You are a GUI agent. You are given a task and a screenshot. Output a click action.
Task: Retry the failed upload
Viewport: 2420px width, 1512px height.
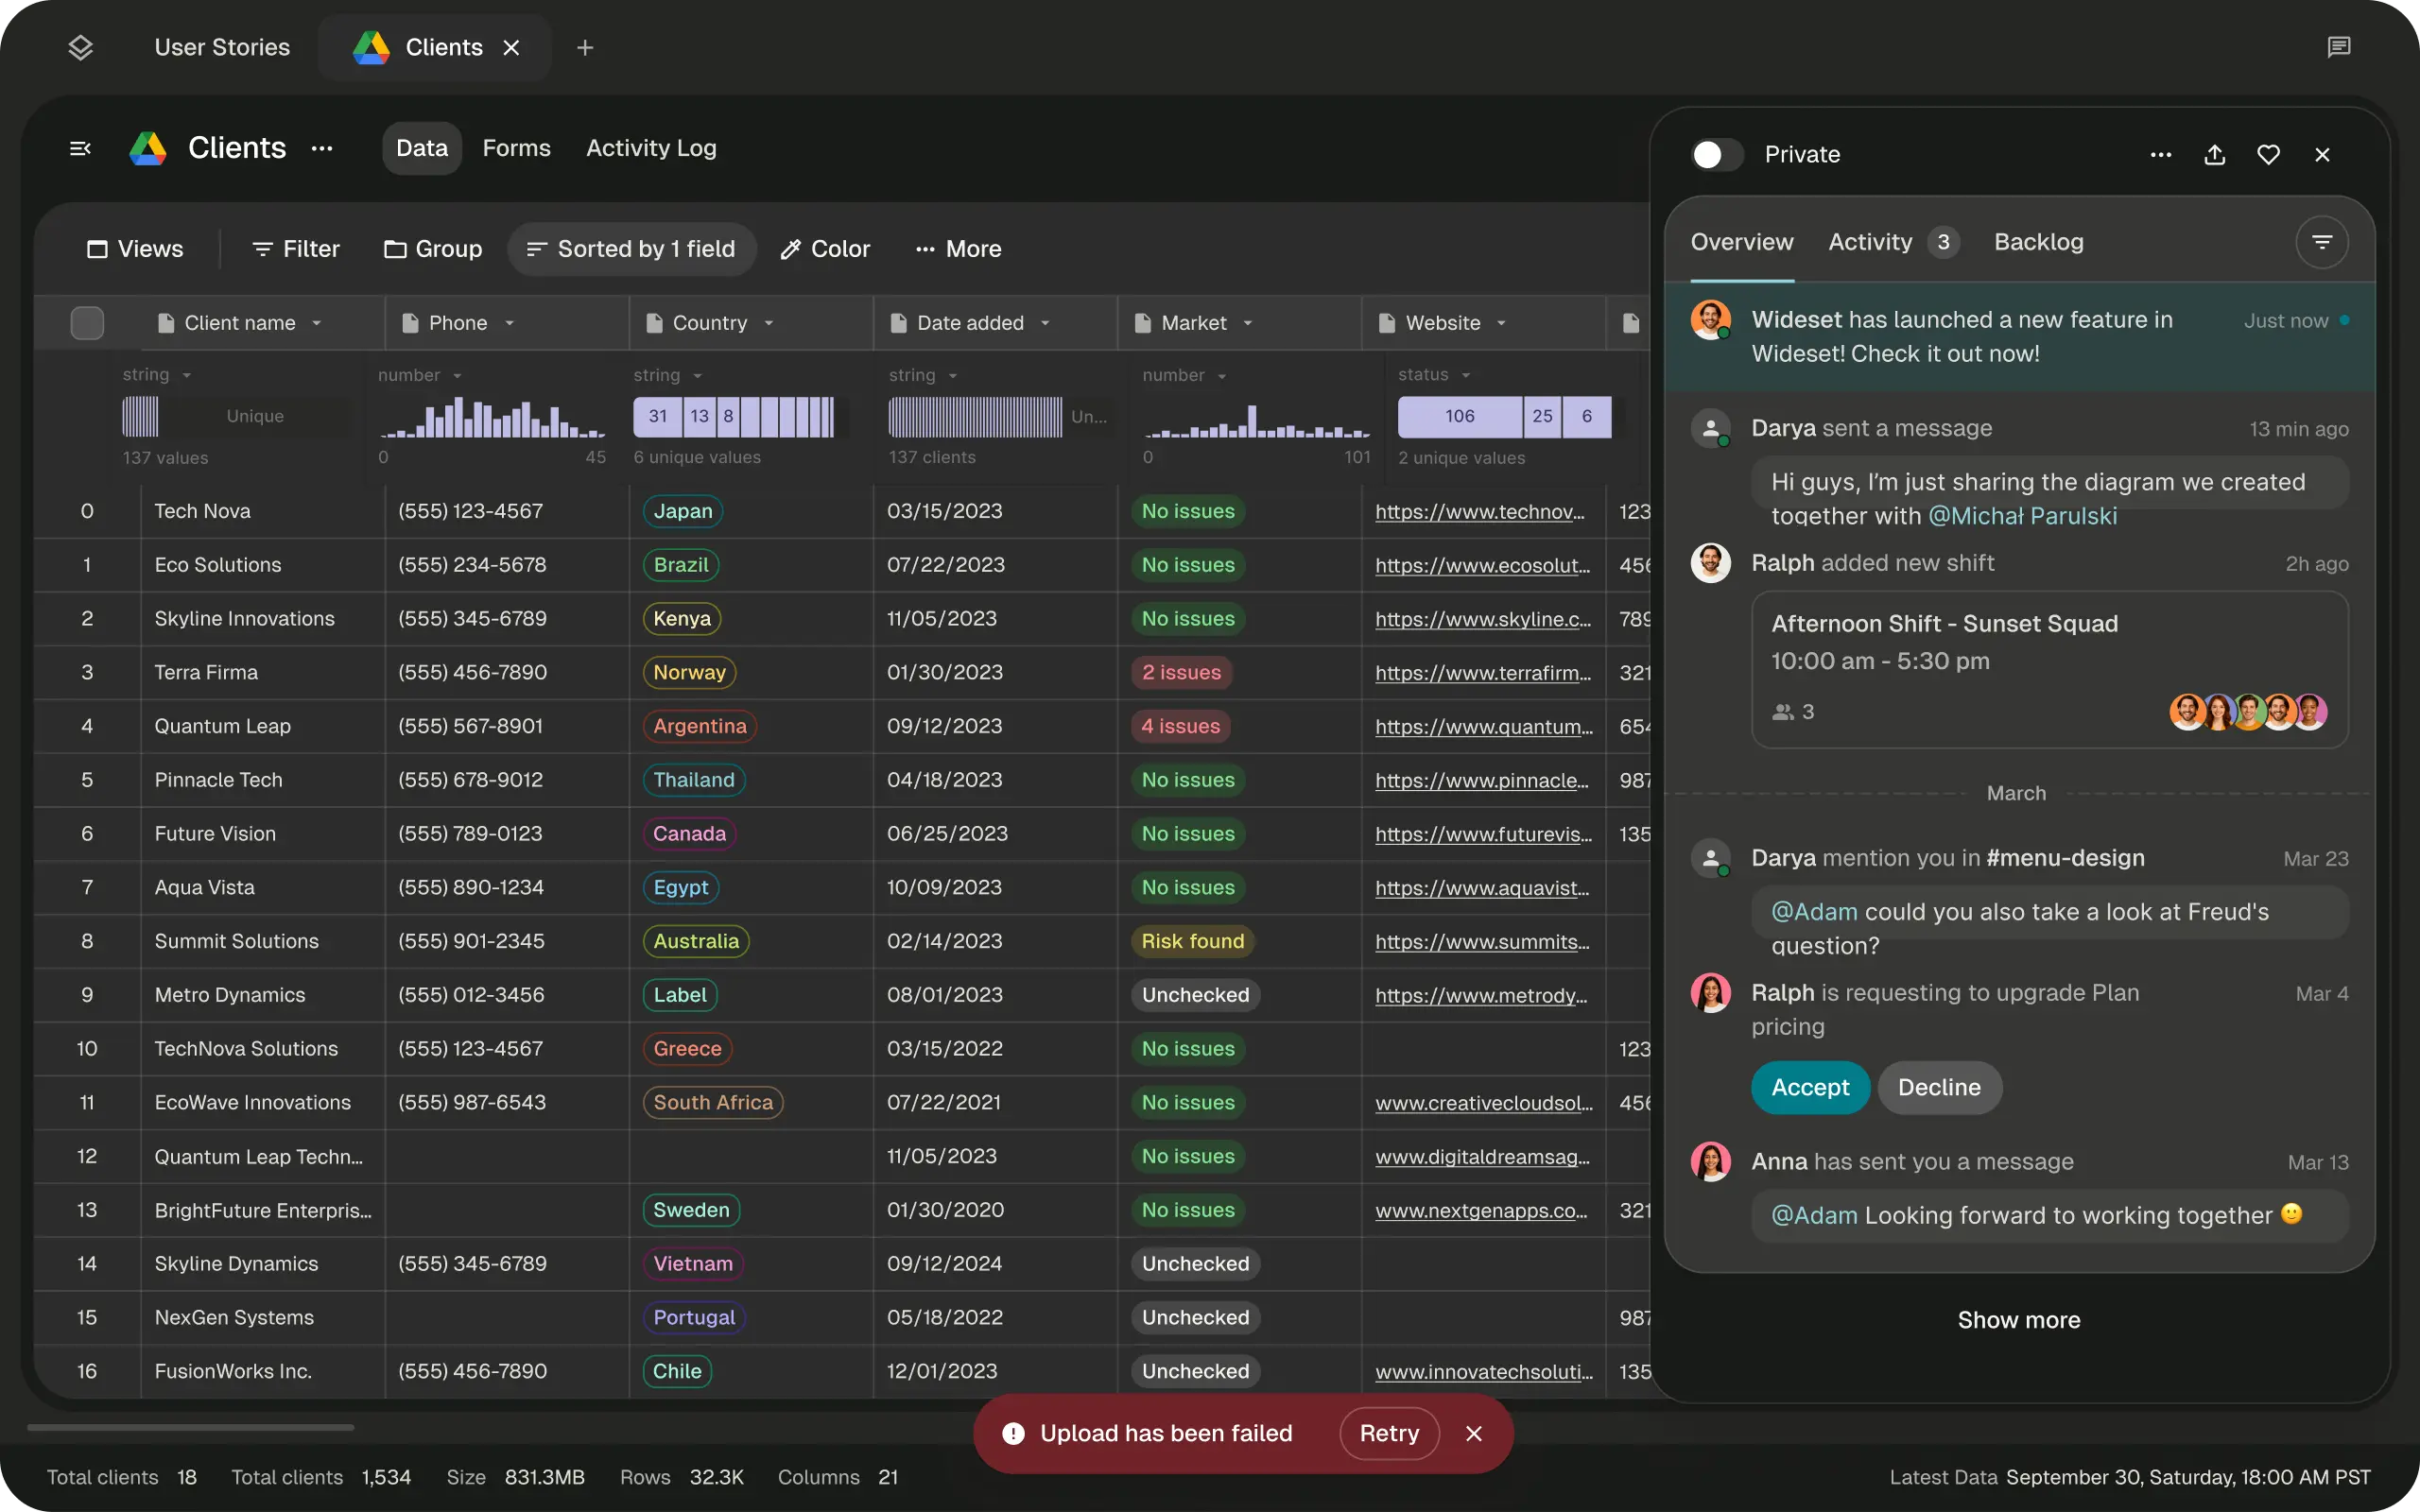point(1388,1433)
